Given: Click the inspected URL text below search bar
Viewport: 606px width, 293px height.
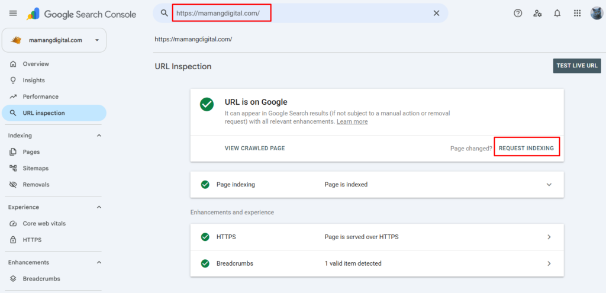Looking at the screenshot, I should [194, 40].
